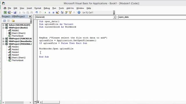Viewport: 186px width, 104px height.
Task: Click the Redo icon
Action: [x=40, y=12]
